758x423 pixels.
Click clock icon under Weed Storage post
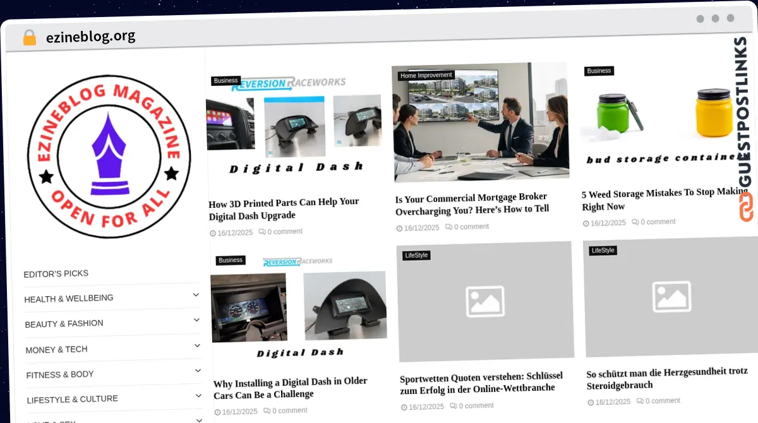[x=586, y=223]
